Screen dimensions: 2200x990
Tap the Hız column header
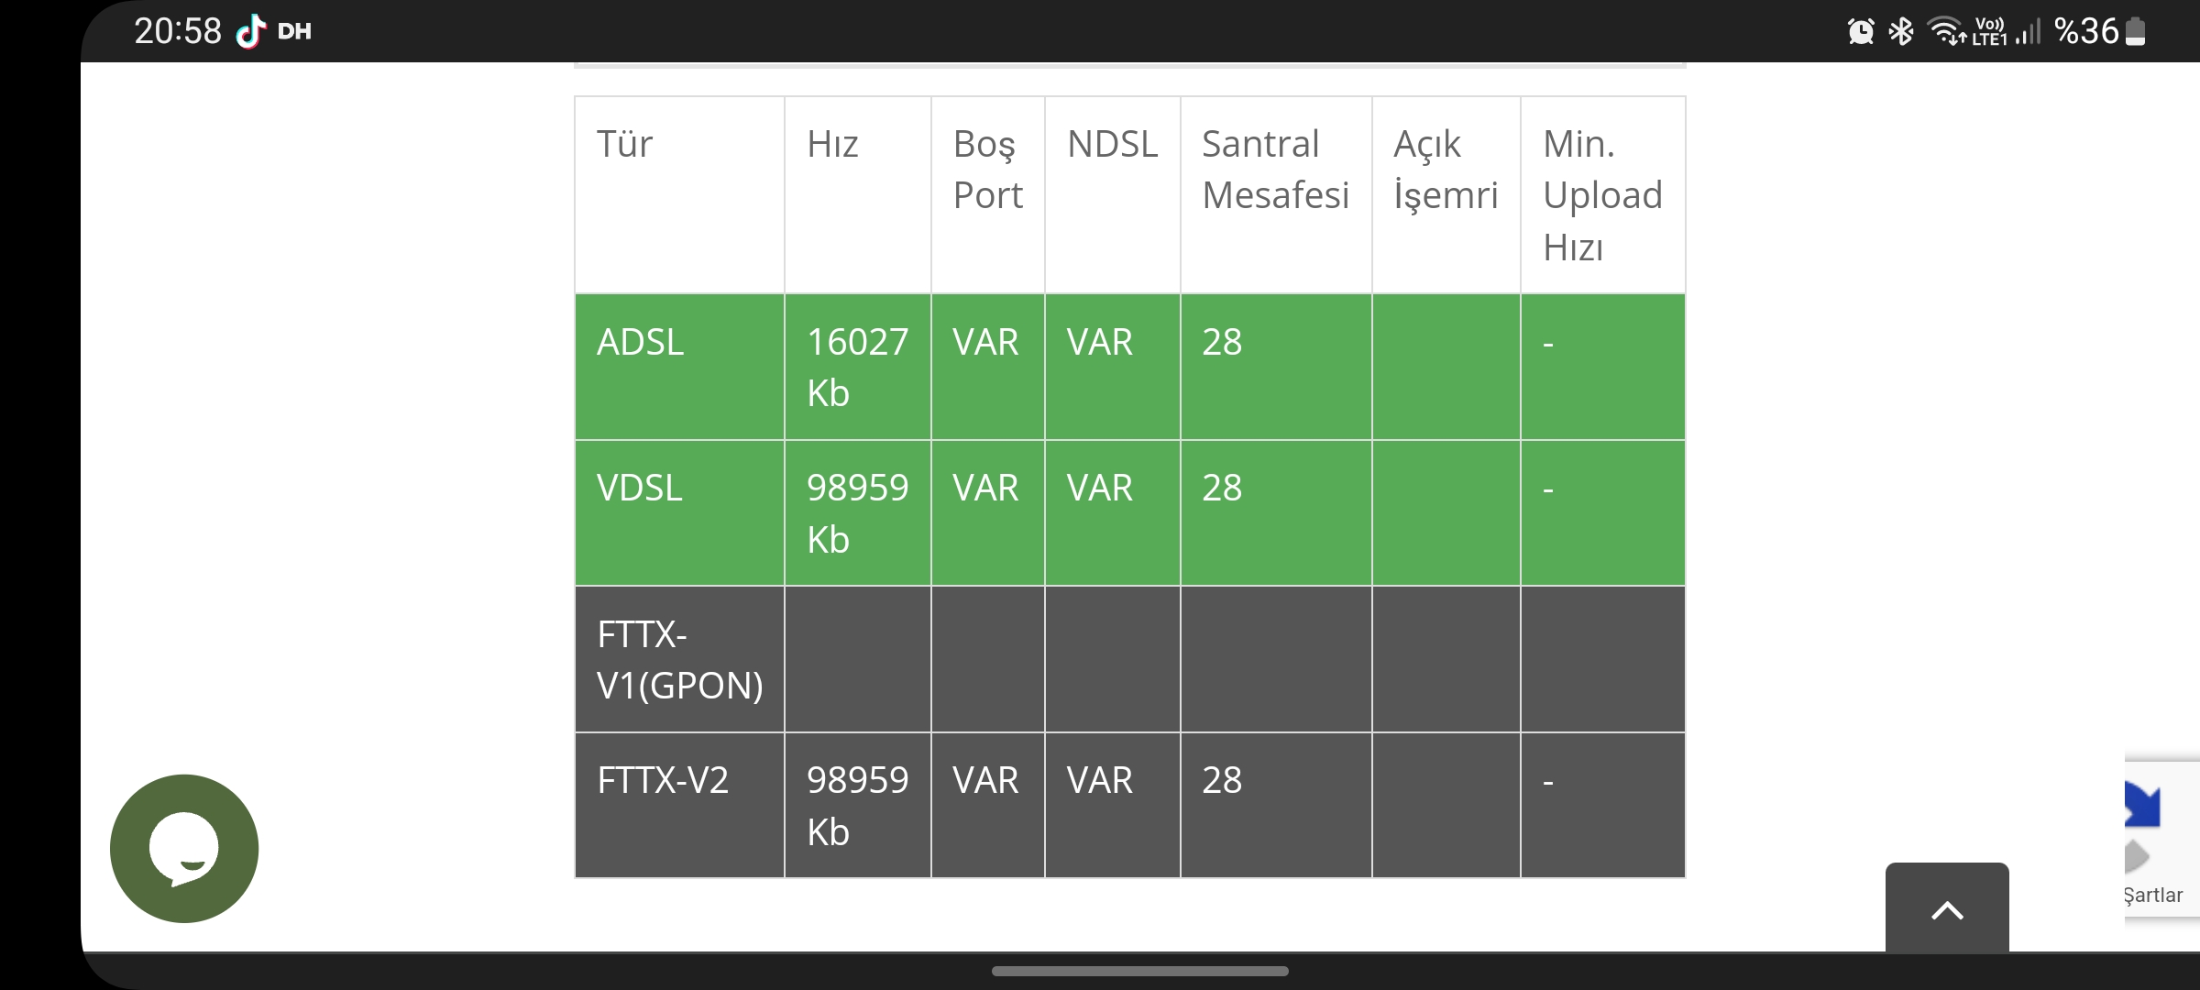point(858,195)
